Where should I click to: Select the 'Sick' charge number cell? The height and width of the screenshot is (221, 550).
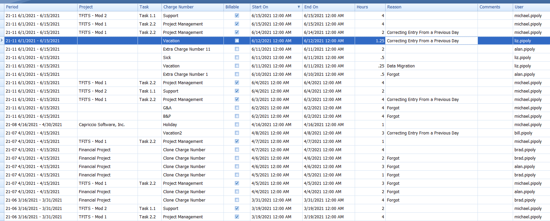coord(193,57)
